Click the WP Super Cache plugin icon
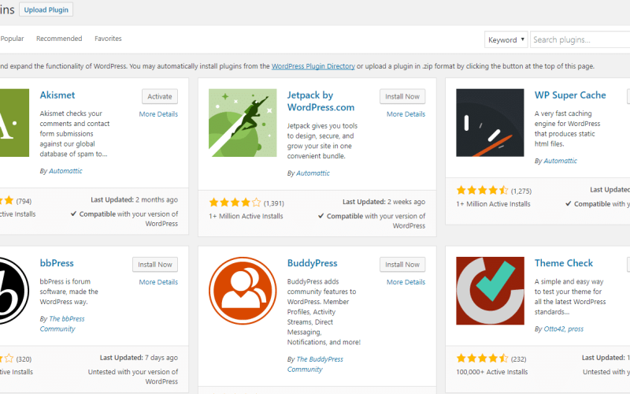The image size is (630, 394). (x=489, y=122)
